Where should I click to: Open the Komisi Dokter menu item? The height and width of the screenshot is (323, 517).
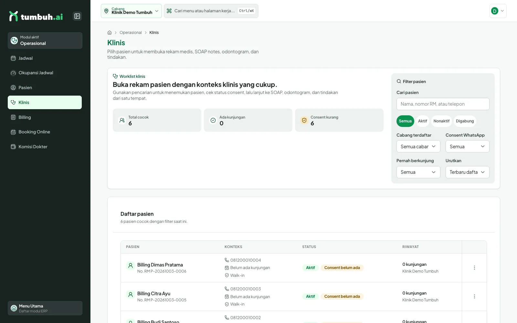pyautogui.click(x=45, y=147)
